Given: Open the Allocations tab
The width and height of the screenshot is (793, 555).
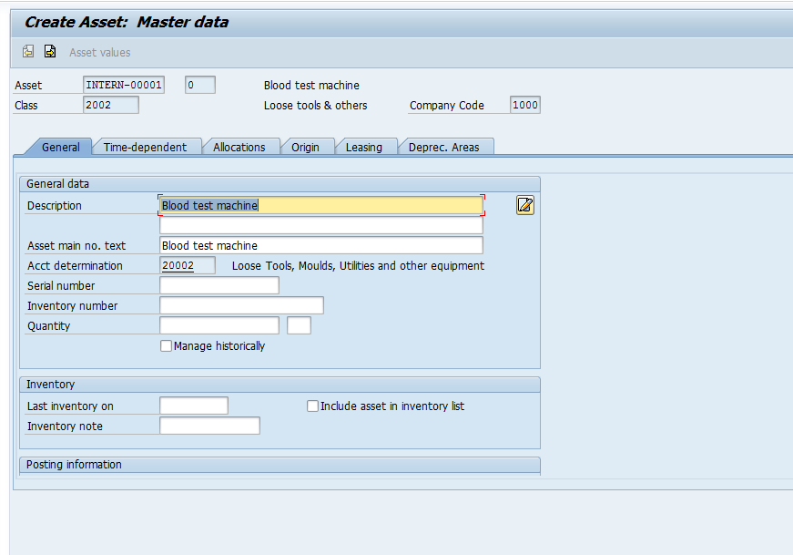Looking at the screenshot, I should 239,148.
